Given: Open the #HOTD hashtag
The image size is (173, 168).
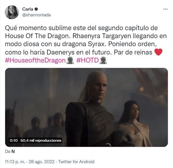Looking at the screenshot, I should [88, 60].
